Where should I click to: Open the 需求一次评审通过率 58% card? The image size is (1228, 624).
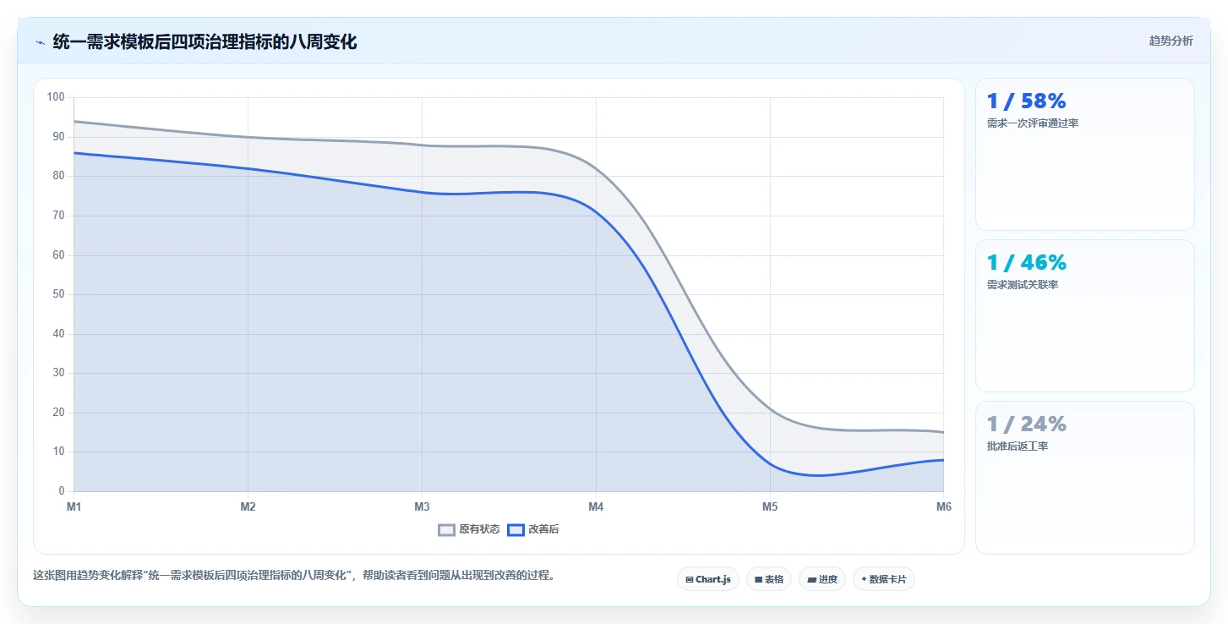point(1084,154)
